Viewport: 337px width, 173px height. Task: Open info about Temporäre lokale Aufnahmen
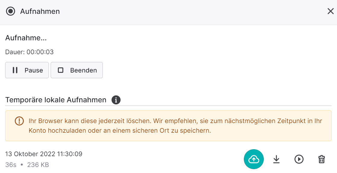coord(116,100)
